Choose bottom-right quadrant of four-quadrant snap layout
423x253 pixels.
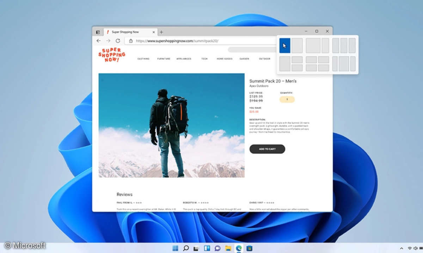(x=324, y=68)
